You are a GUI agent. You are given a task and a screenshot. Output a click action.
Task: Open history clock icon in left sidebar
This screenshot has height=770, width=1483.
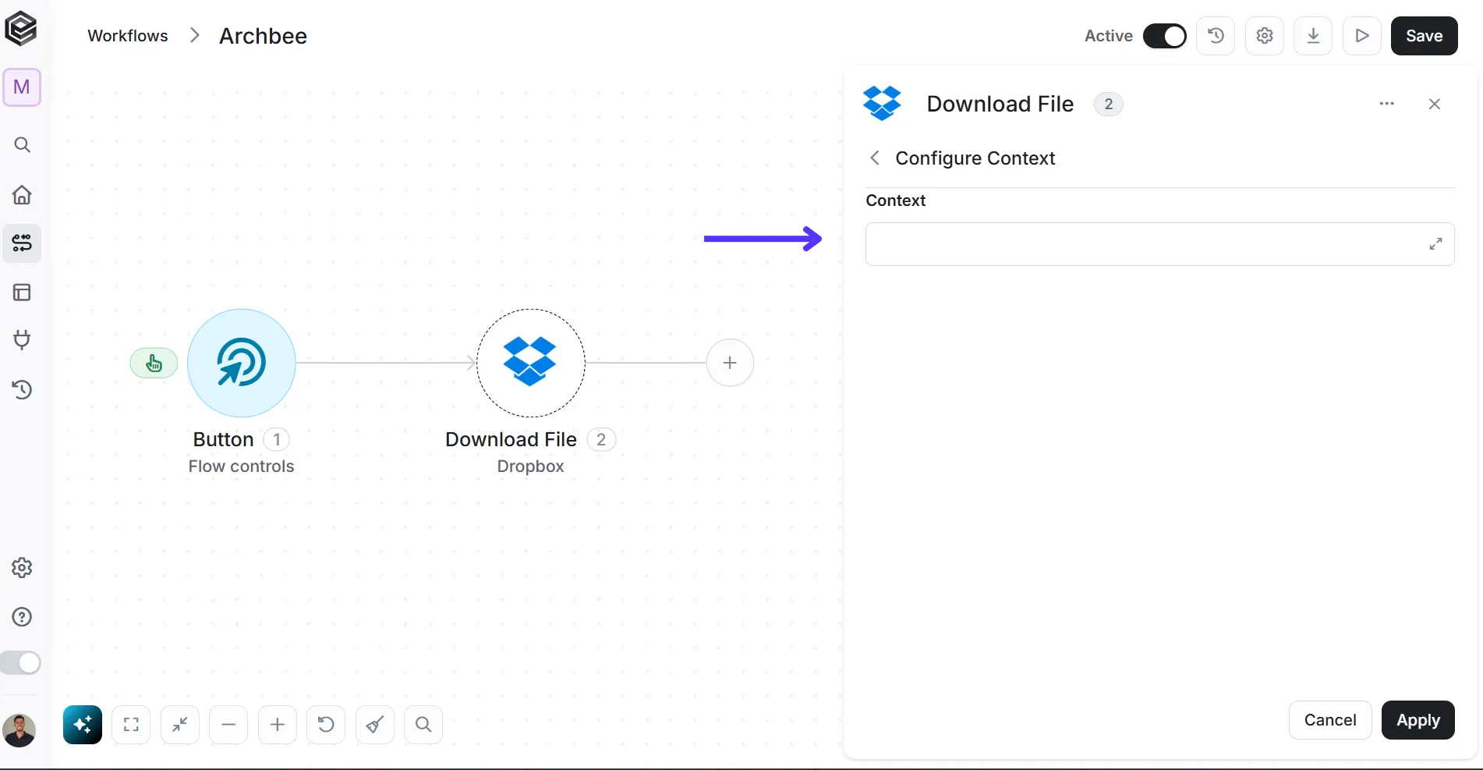22,389
